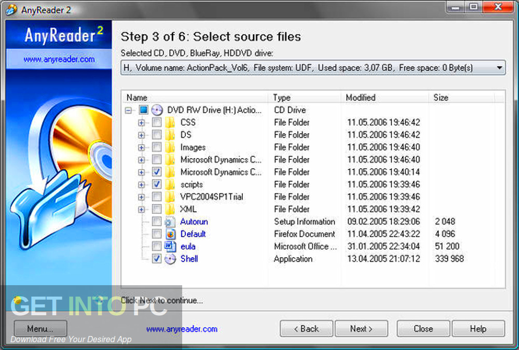Sort by the Size column header
519x350 pixels.
coord(462,97)
